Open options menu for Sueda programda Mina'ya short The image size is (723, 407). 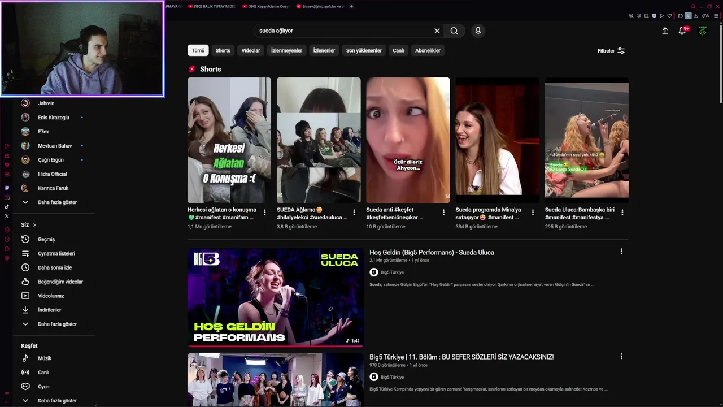(533, 213)
